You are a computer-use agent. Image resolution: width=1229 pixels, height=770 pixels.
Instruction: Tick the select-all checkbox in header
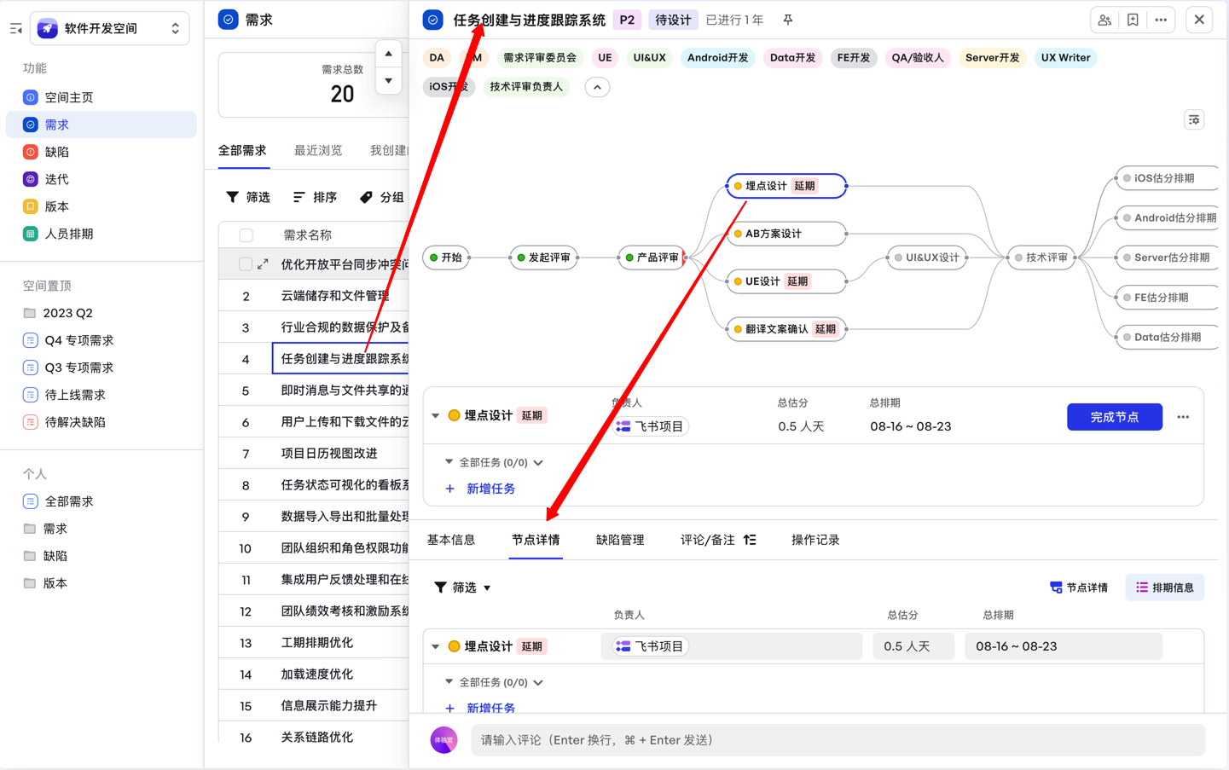(x=246, y=235)
